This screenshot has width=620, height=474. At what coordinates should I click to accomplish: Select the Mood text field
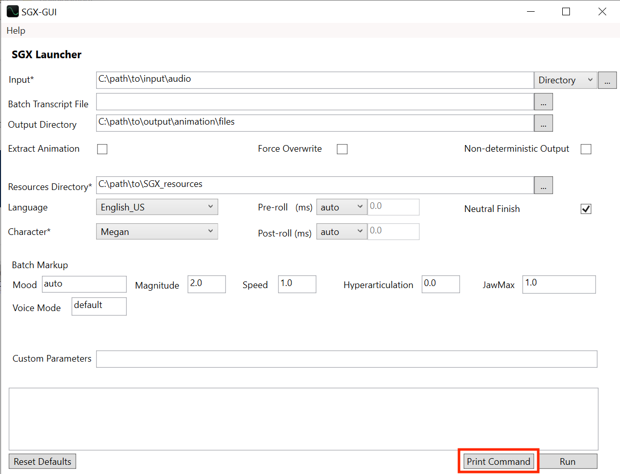[x=84, y=284]
